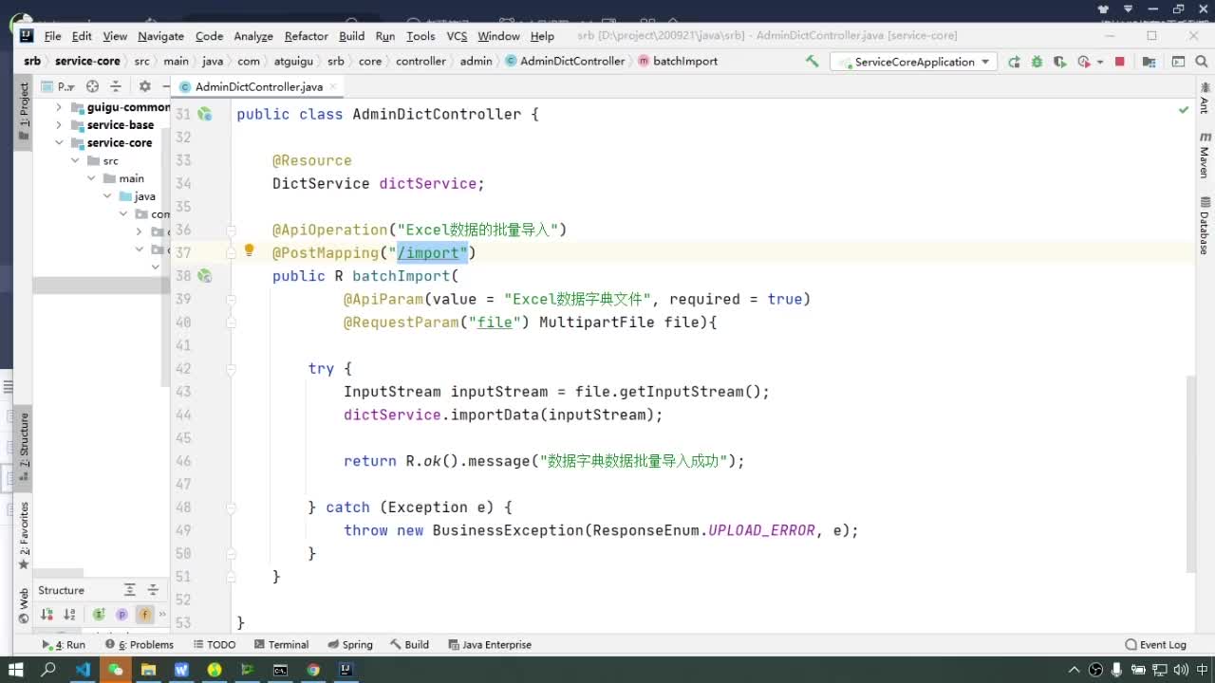Open Project panel settings gear
The width and height of the screenshot is (1215, 683).
pyautogui.click(x=145, y=86)
